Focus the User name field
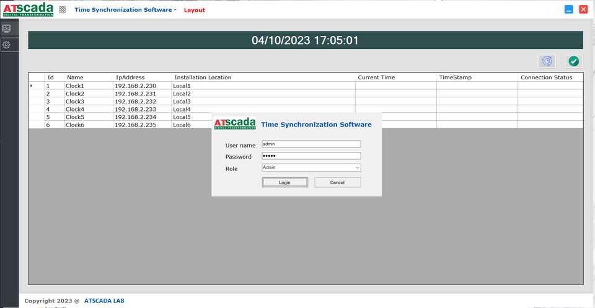This screenshot has width=595, height=308. coord(311,144)
